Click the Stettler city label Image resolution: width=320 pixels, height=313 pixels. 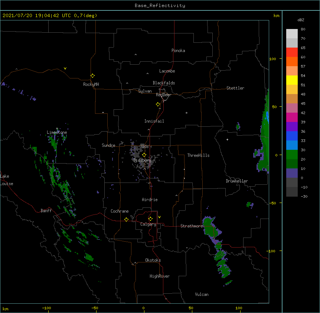[235, 88]
